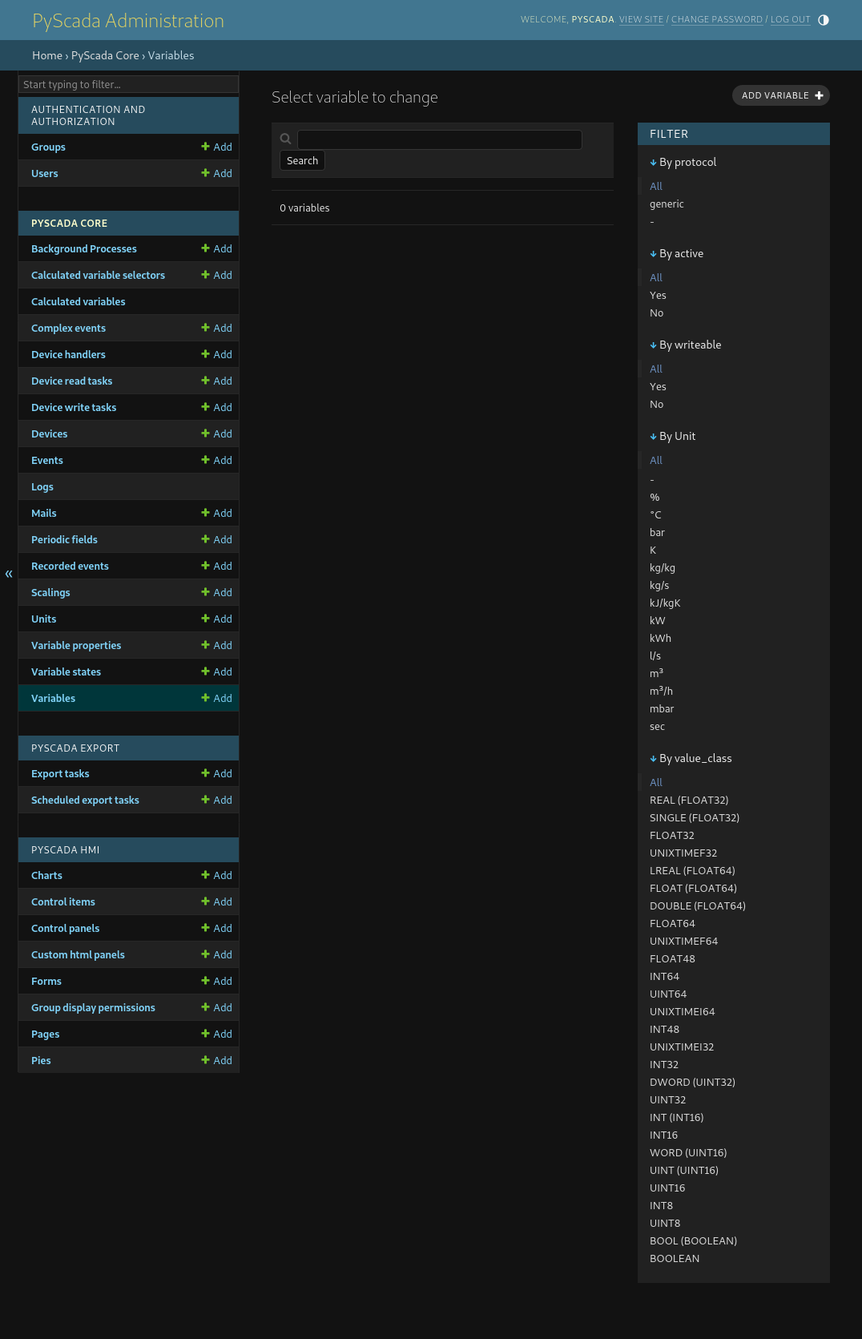Filter value_class by REAL (FLOAT32)

coord(689,800)
